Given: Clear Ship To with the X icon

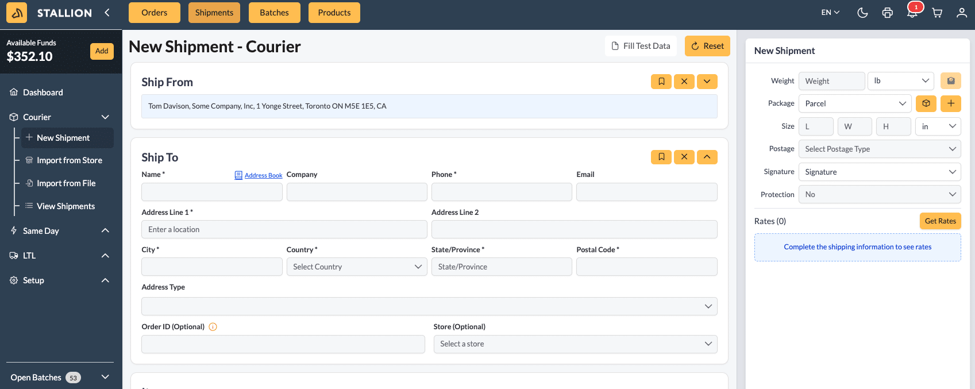Looking at the screenshot, I should (x=684, y=157).
